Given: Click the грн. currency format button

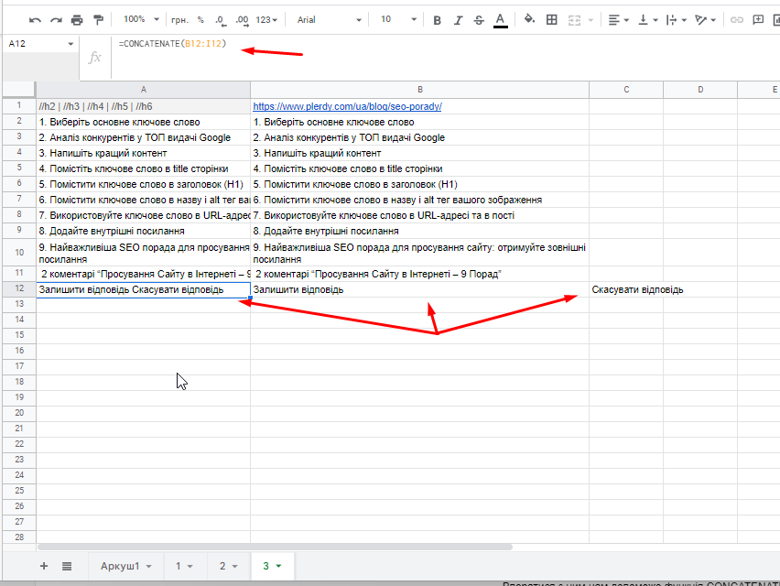Looking at the screenshot, I should coord(179,19).
